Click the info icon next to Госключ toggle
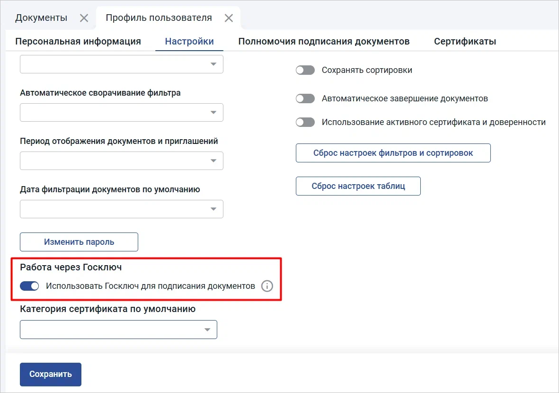559x393 pixels. 267,286
